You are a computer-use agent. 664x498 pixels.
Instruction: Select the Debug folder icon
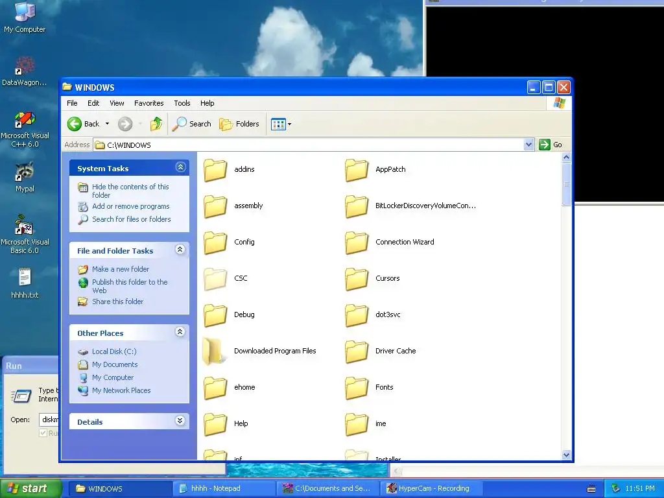[x=215, y=316]
